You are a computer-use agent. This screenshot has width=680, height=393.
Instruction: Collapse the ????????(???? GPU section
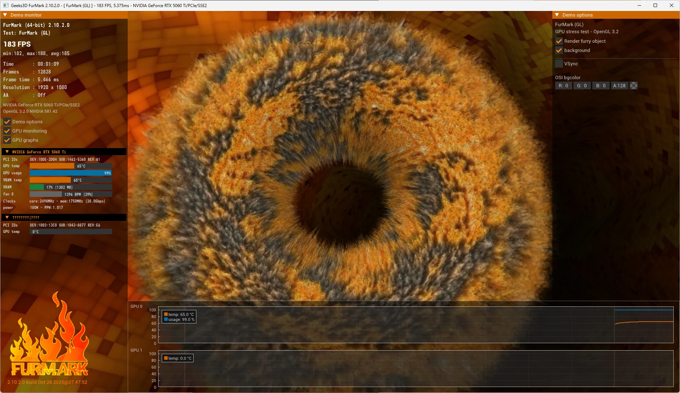[x=7, y=217]
